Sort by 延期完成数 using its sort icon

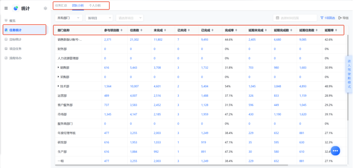point(291,30)
